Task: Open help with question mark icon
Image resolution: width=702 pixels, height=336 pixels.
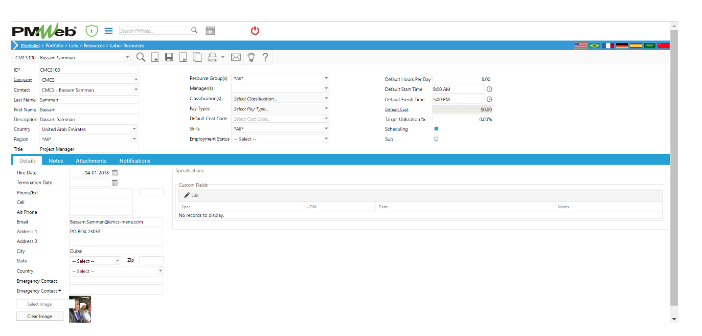Action: [x=265, y=57]
